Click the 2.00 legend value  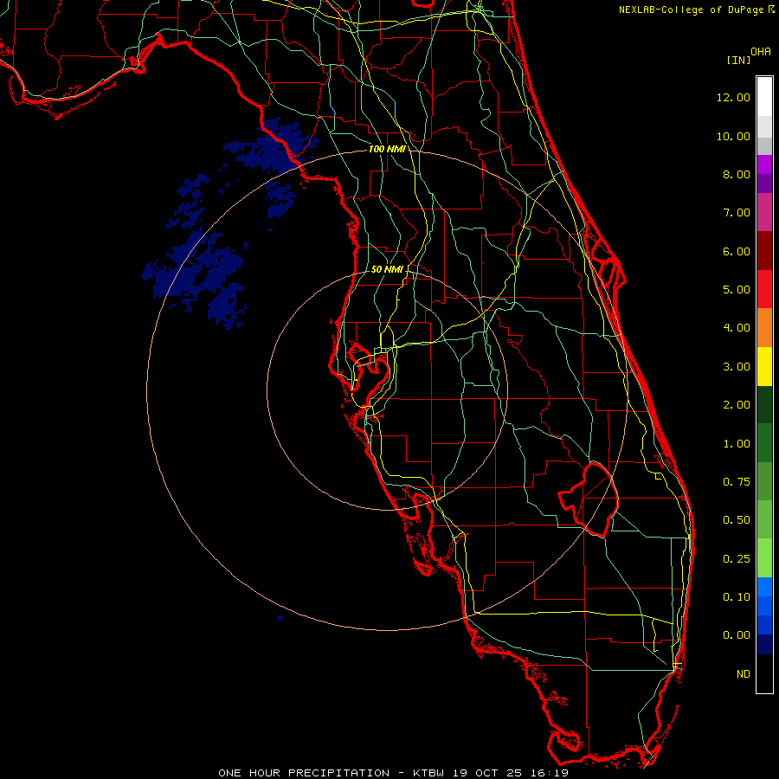(737, 405)
